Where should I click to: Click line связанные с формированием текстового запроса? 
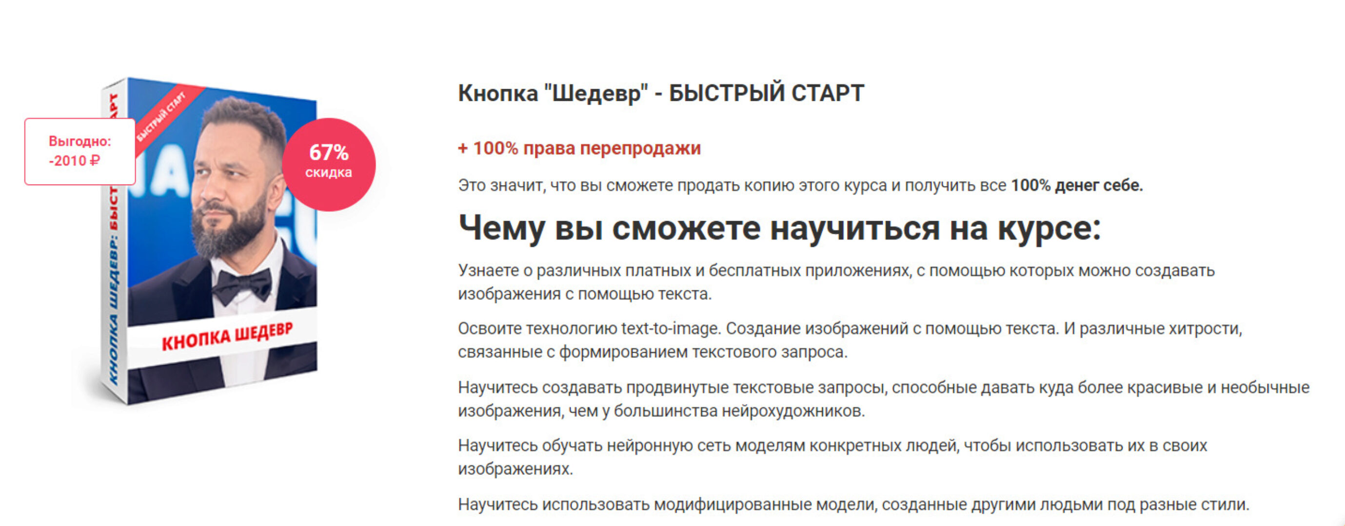click(x=652, y=352)
